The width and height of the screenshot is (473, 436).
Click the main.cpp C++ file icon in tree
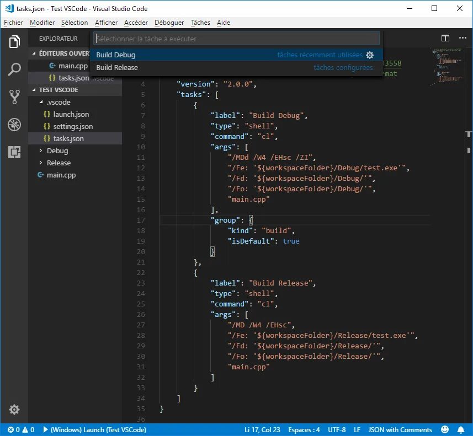coord(40,175)
